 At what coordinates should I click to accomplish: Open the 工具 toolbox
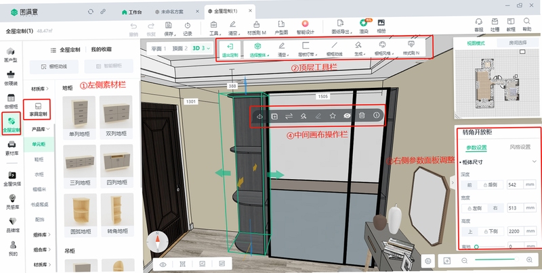pyautogui.click(x=214, y=25)
